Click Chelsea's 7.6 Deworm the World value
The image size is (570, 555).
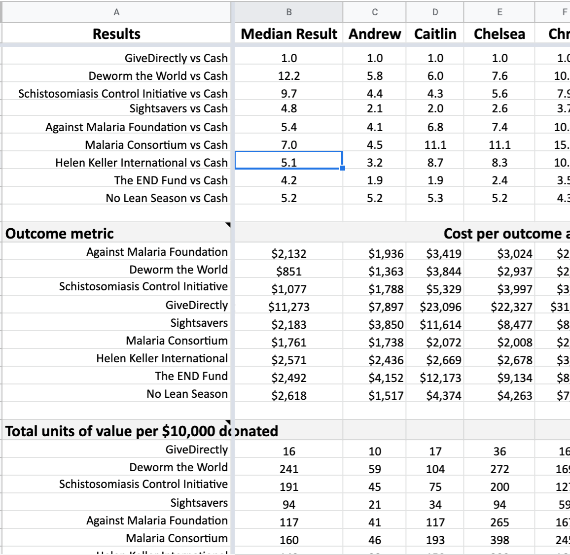coord(499,76)
